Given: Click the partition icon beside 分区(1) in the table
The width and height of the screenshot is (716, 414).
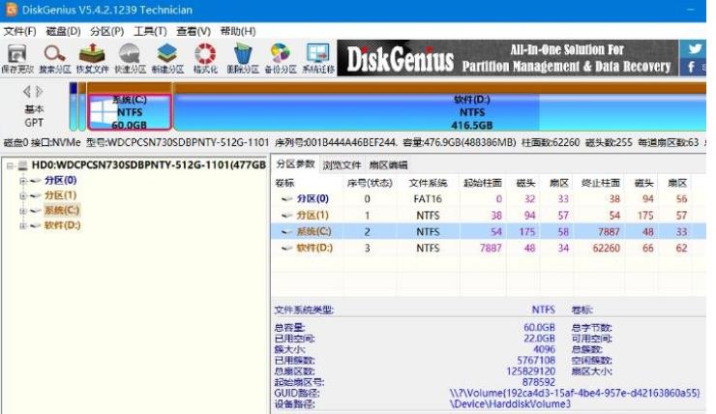Looking at the screenshot, I should (286, 216).
